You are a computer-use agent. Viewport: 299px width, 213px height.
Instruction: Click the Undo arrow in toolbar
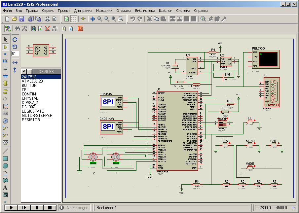132,19
